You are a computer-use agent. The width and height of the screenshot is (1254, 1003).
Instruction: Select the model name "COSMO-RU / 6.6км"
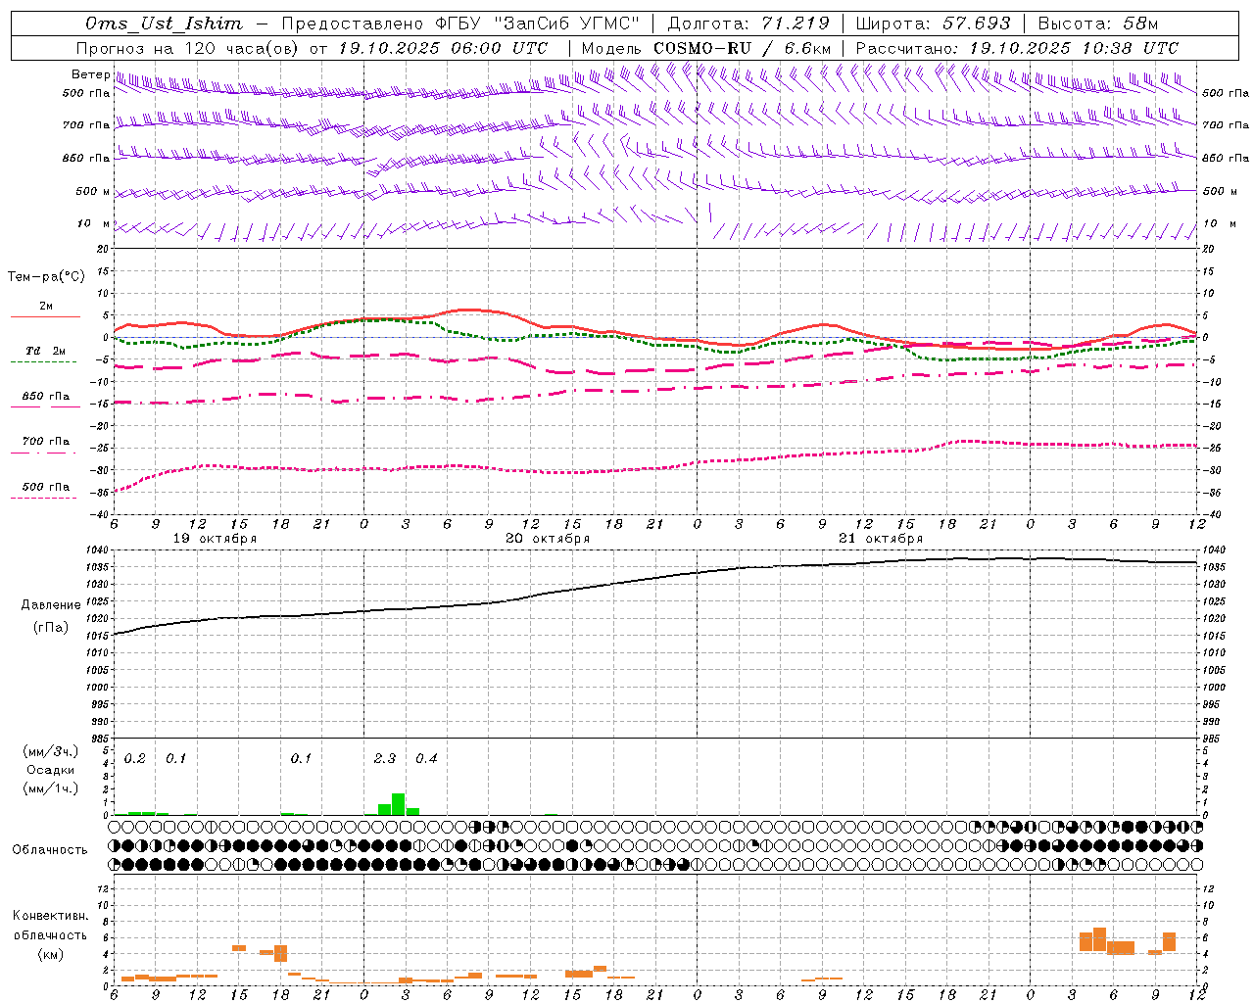(x=743, y=48)
